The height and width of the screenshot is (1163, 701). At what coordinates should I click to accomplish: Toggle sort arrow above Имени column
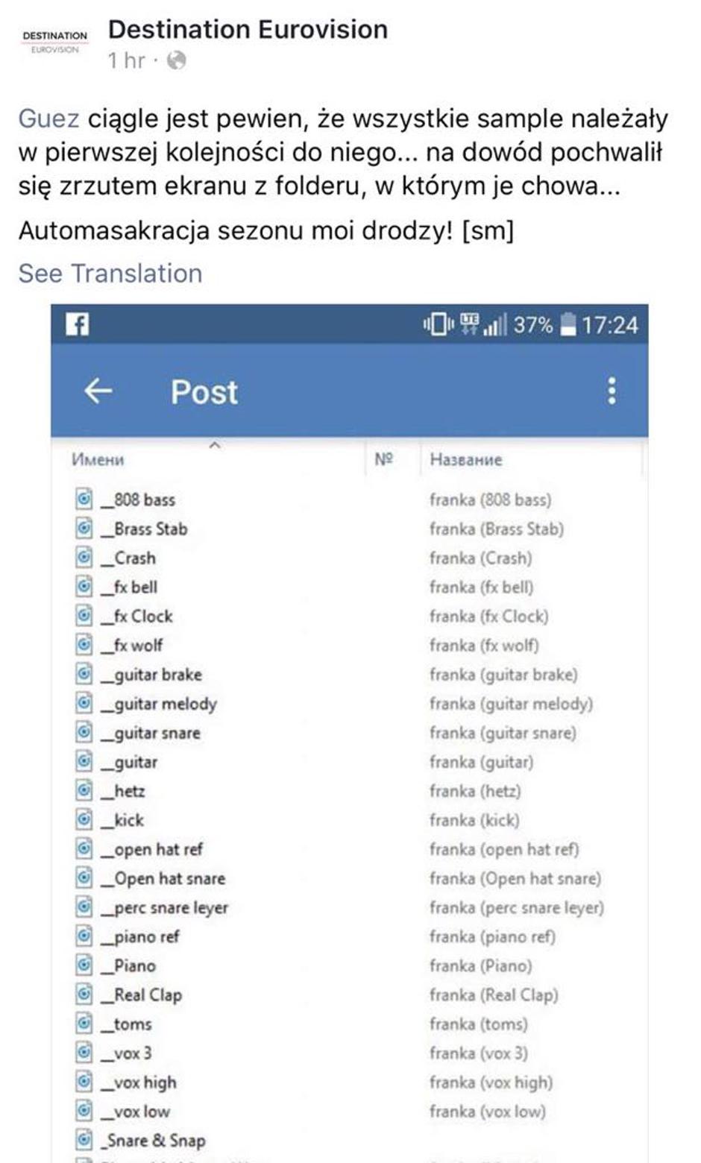pyautogui.click(x=215, y=446)
